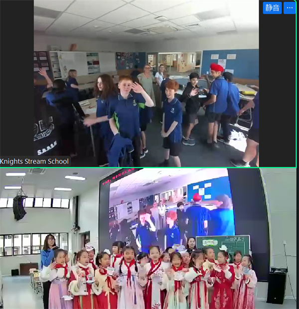299x309 pixels.
Task: Click the red beret on the student
Action: (217, 67)
